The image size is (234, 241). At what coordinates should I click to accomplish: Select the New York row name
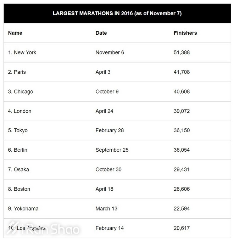[22, 52]
